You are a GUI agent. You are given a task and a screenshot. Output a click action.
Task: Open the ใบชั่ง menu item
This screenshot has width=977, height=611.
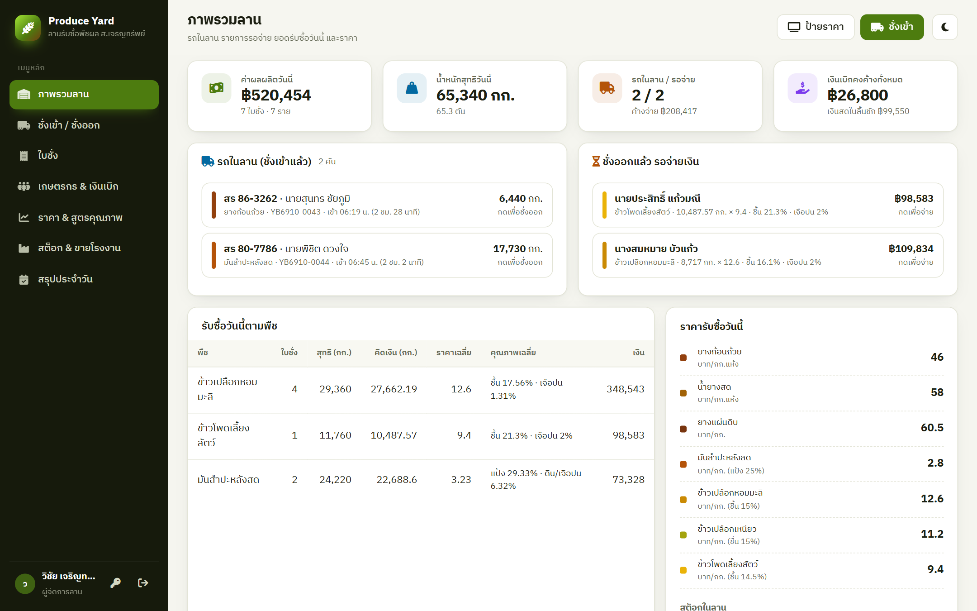tap(84, 156)
